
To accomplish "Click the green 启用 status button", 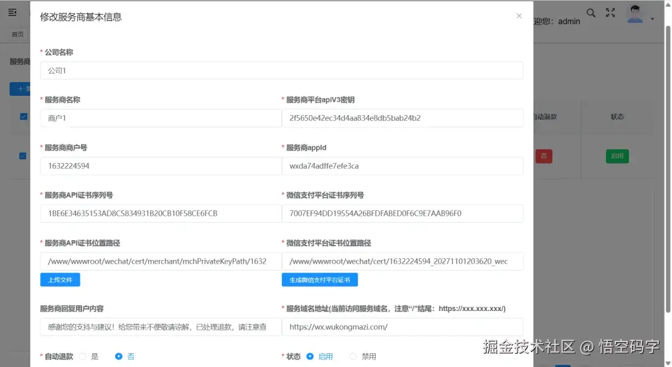I will coord(617,156).
